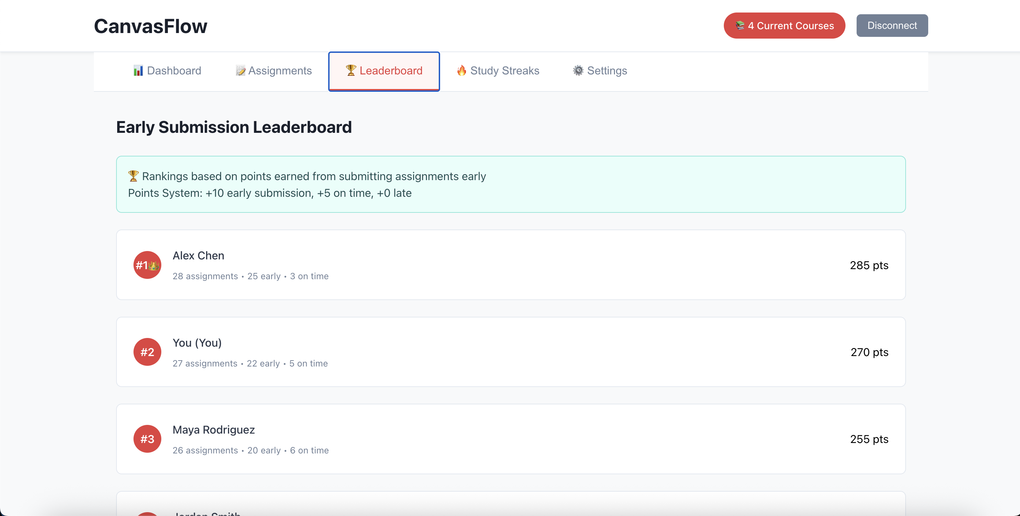Image resolution: width=1020 pixels, height=516 pixels.
Task: Click the fire Study Streaks icon
Action: click(461, 71)
